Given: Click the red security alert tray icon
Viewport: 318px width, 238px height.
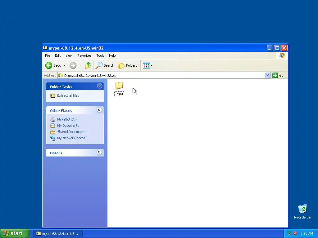Looking at the screenshot, I should point(295,234).
